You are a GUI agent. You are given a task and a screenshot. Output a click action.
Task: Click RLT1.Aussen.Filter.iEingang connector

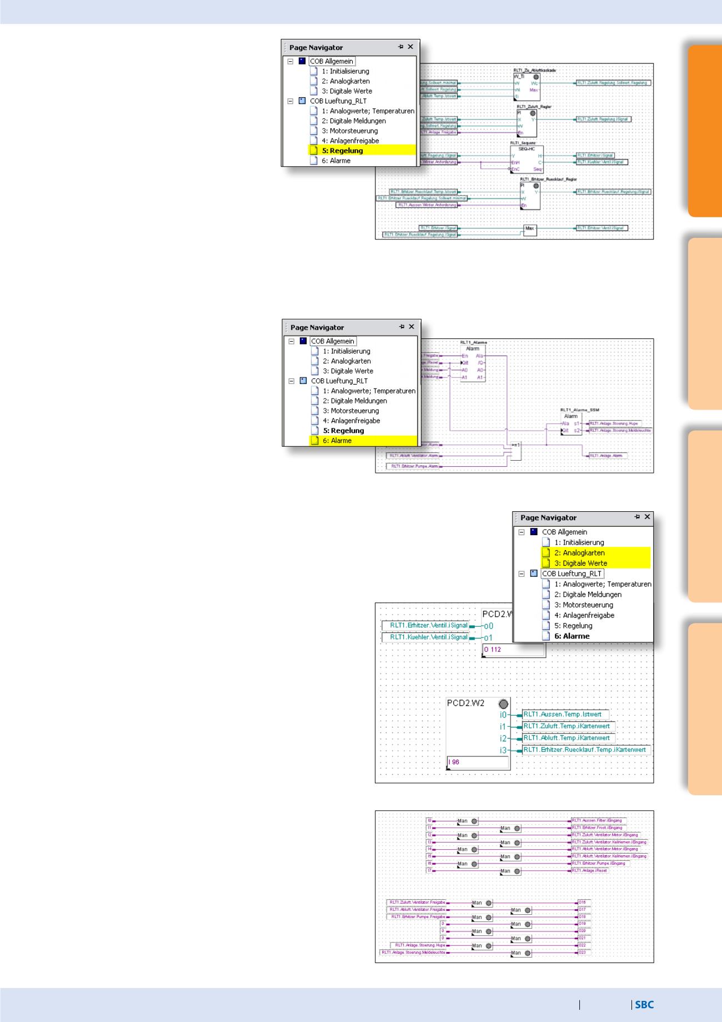[x=599, y=820]
